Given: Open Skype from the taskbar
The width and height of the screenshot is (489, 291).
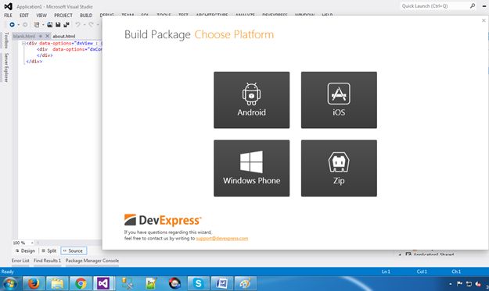Looking at the screenshot, I should click(x=198, y=283).
